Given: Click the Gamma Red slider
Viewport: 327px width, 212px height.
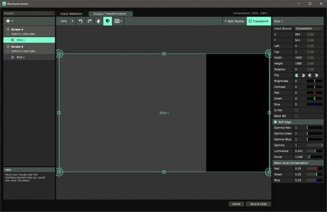Looking at the screenshot, I should [314, 128].
